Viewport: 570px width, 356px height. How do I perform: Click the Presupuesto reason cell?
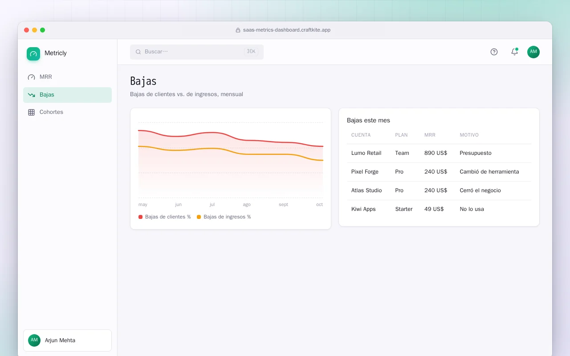pyautogui.click(x=476, y=153)
